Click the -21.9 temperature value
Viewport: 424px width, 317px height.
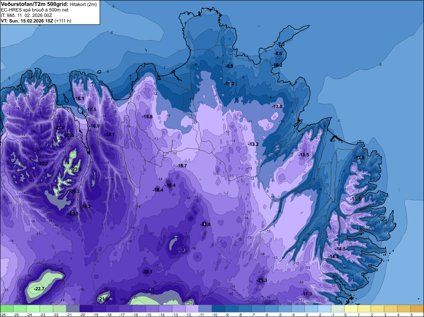[x=103, y=299]
